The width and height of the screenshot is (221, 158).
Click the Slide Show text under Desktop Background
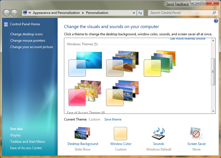click(x=83, y=149)
